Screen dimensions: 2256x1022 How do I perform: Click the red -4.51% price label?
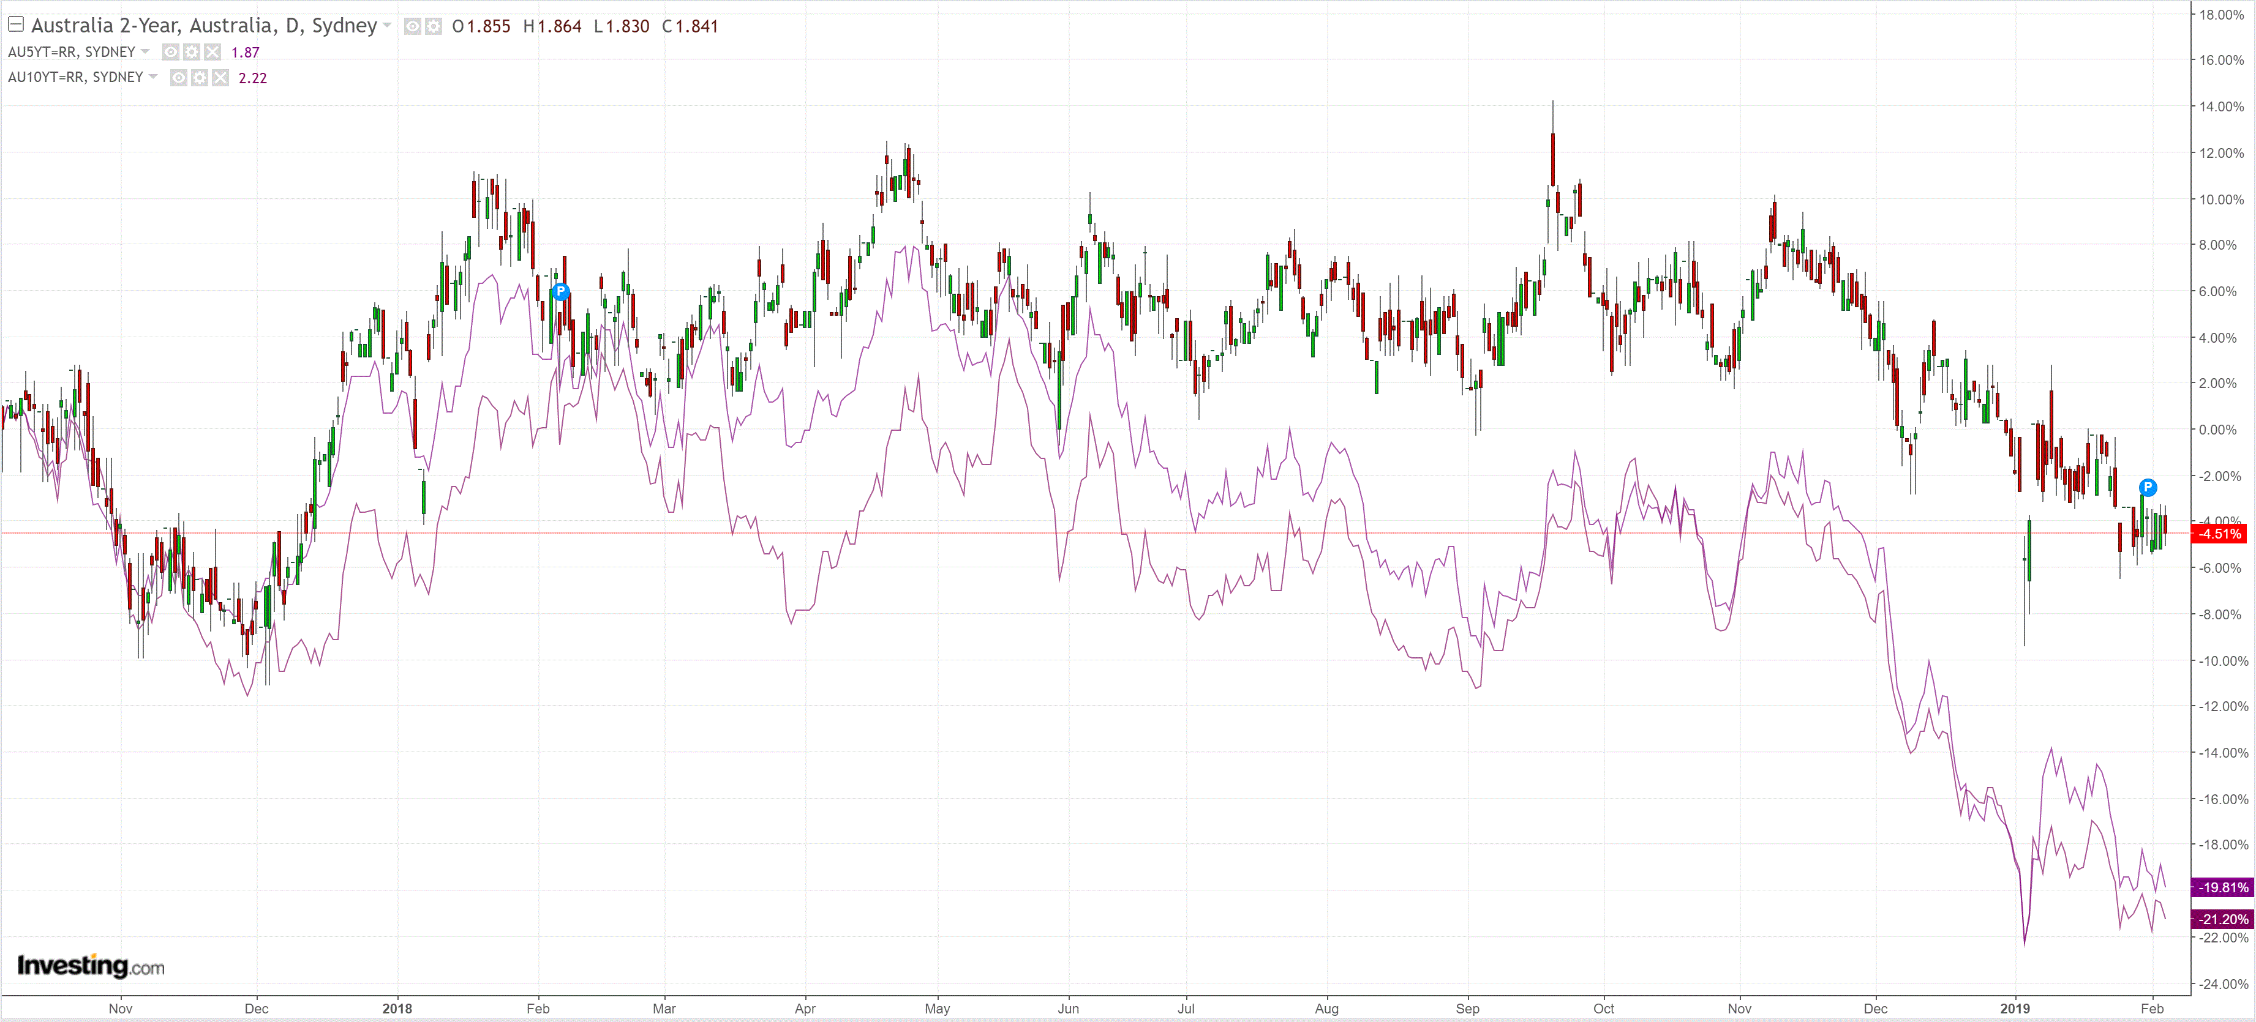2219,534
